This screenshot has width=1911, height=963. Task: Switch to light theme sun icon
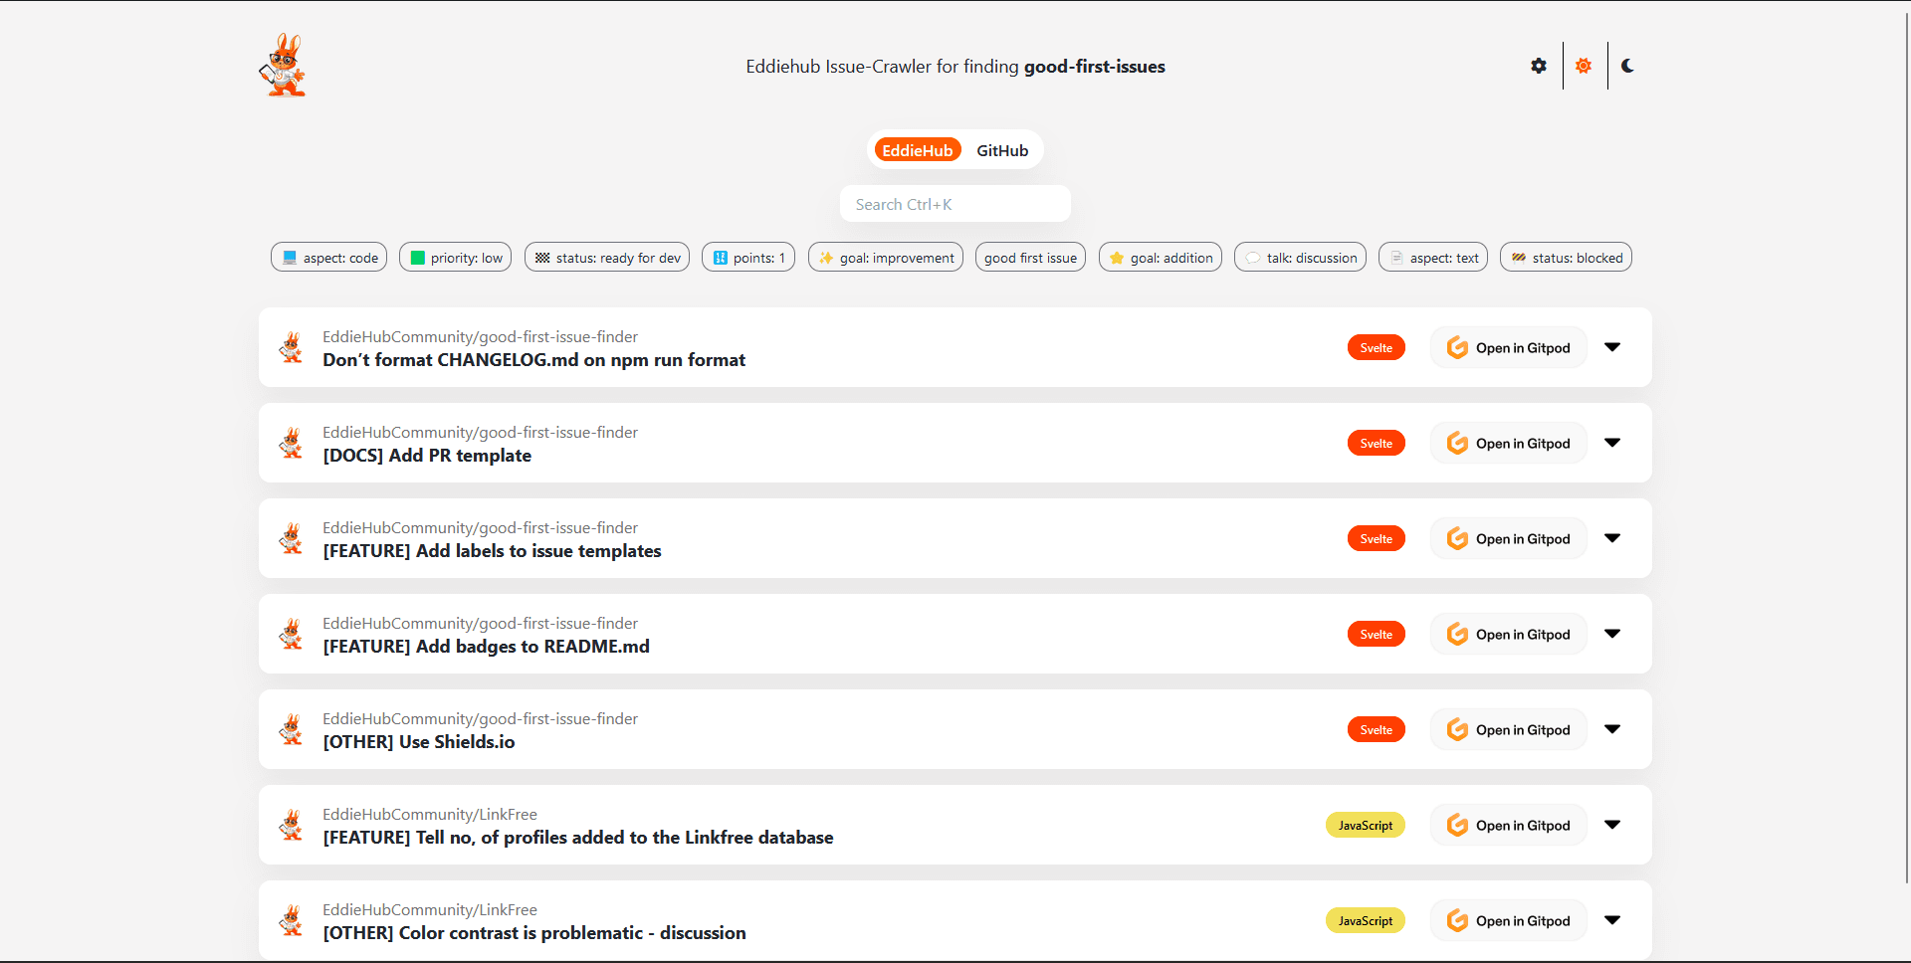click(1584, 66)
